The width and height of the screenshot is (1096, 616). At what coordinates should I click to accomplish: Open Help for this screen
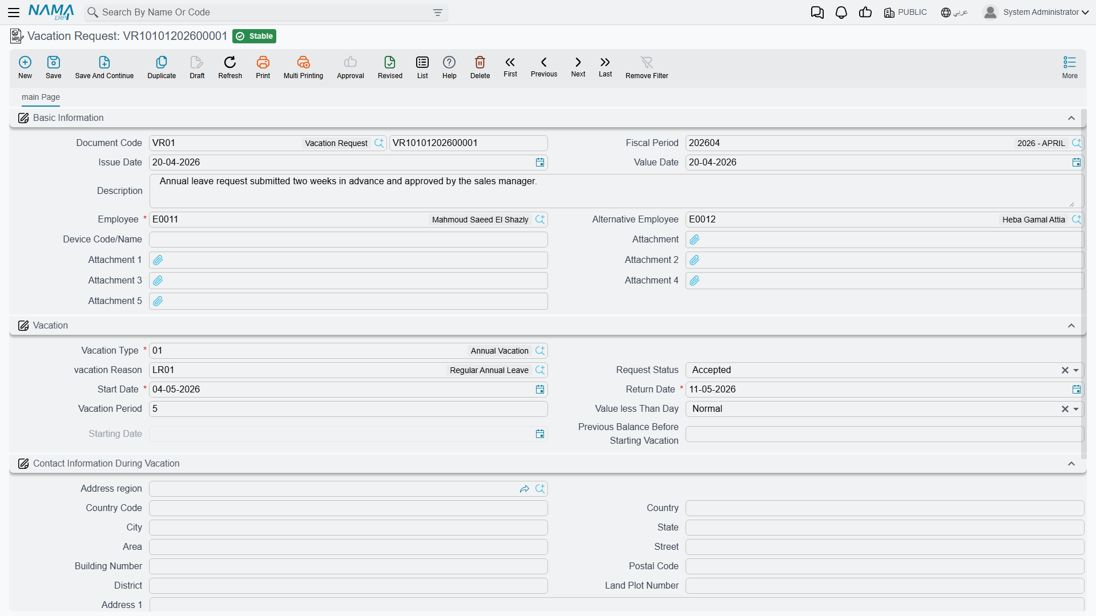click(x=449, y=67)
